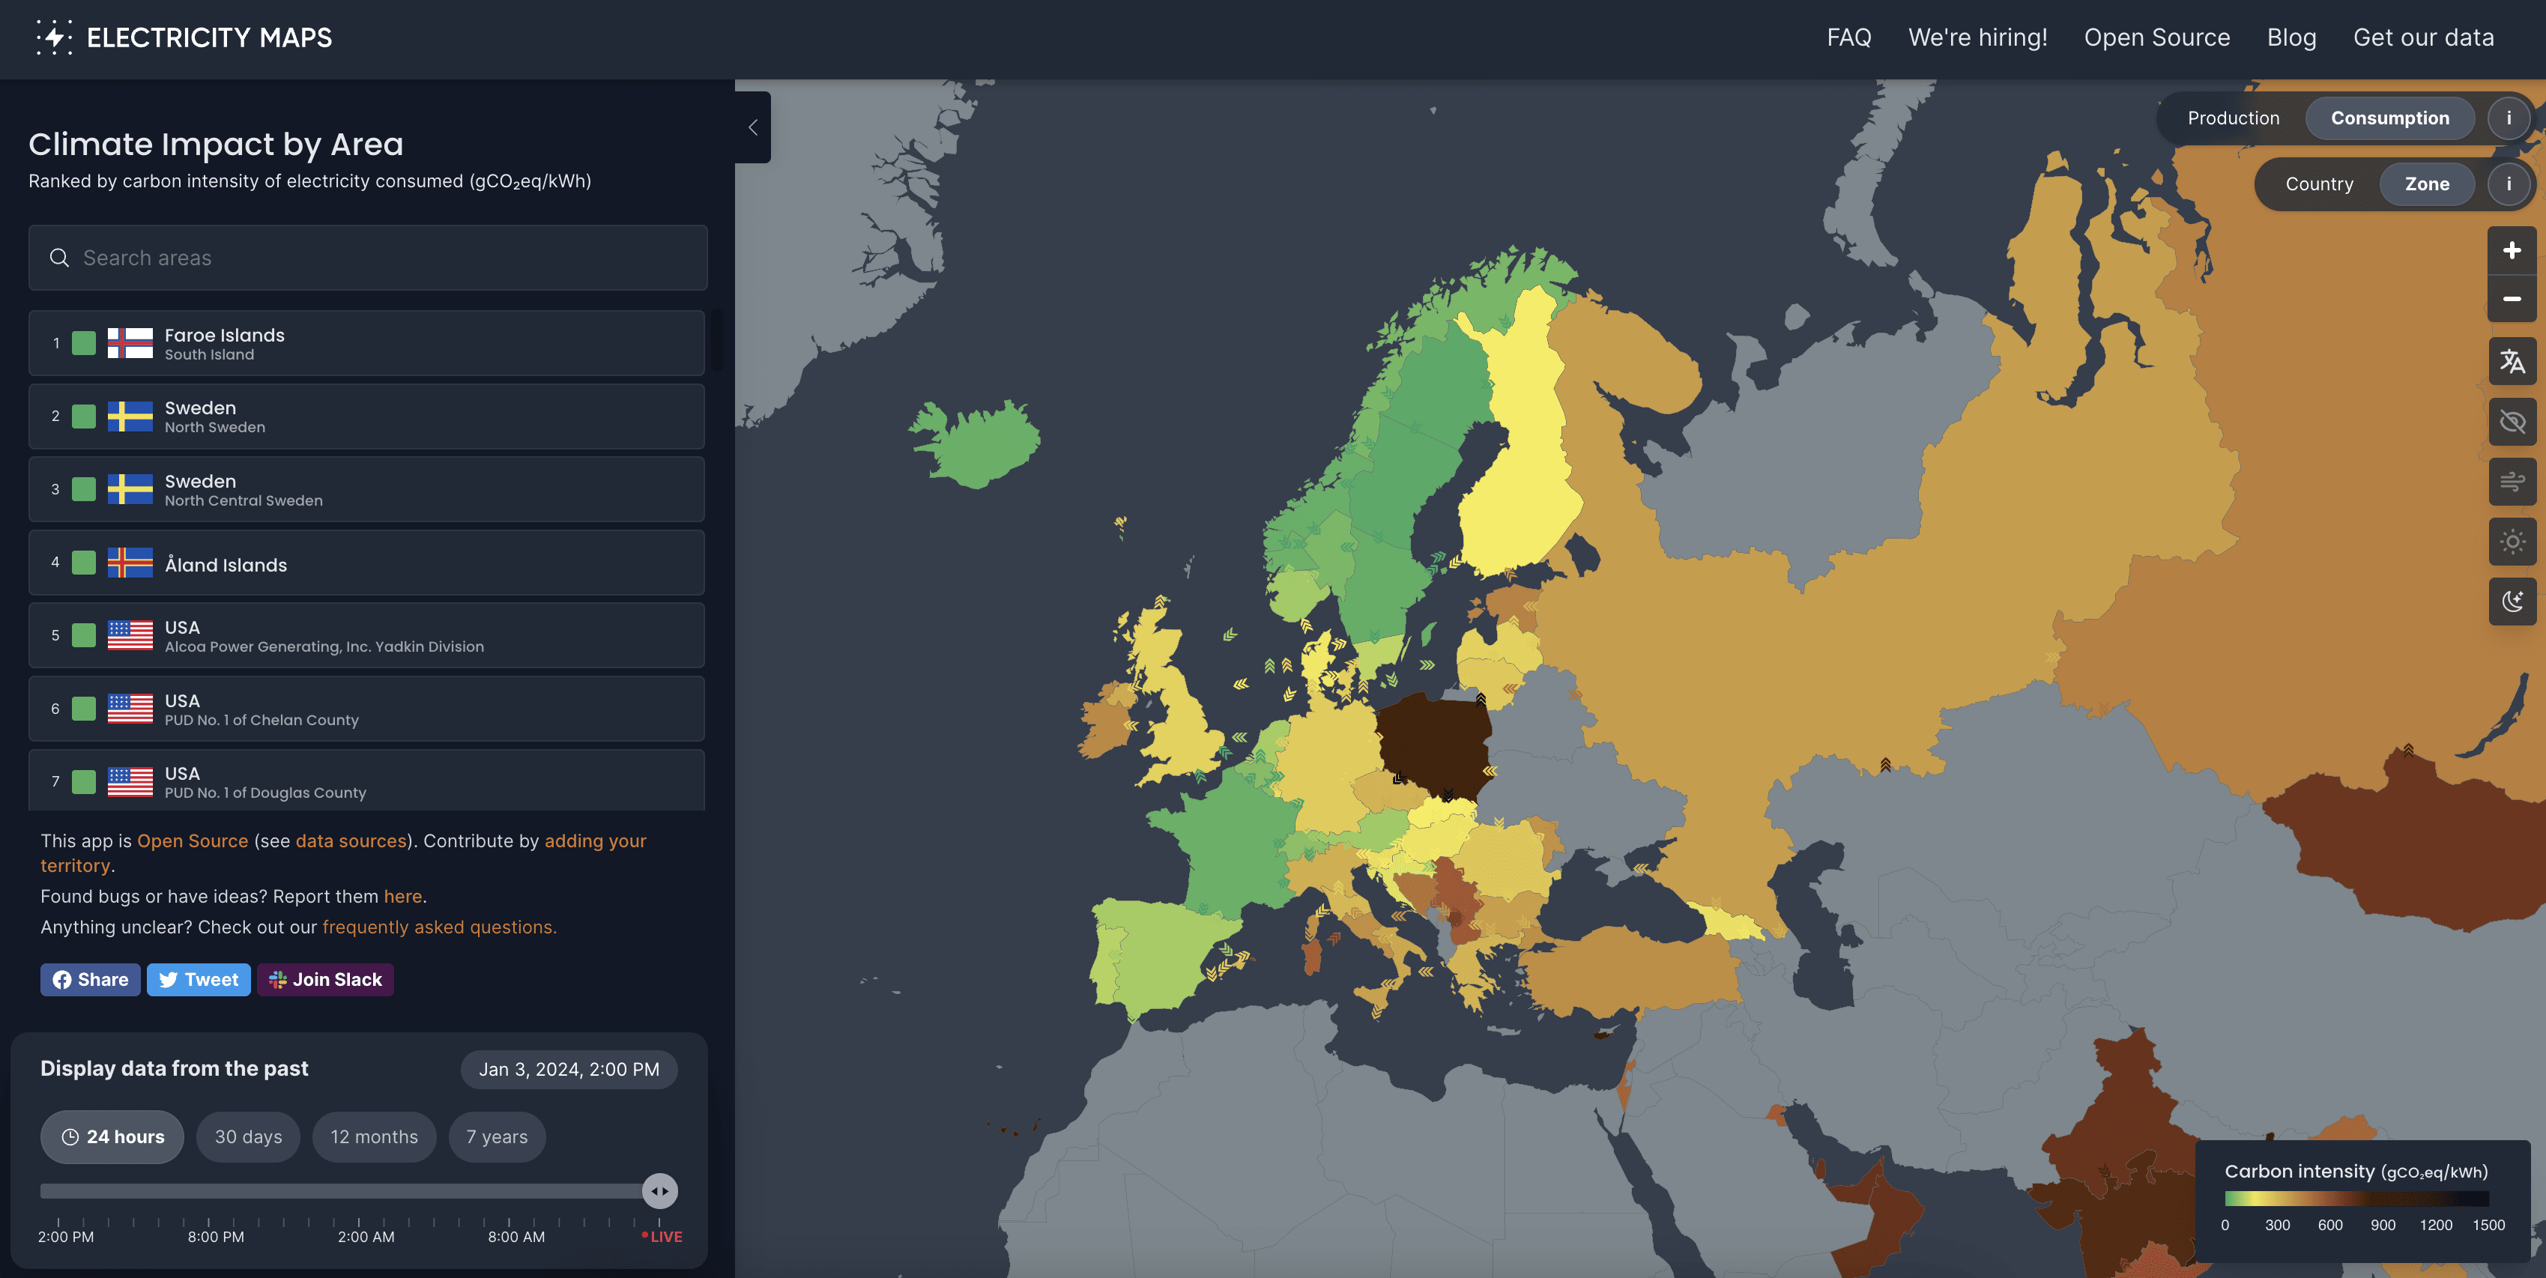This screenshot has height=1278, width=2546.
Task: Collapse the left panel with chevron
Action: [x=753, y=127]
